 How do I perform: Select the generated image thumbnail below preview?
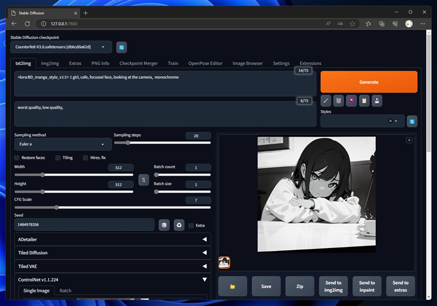pos(225,262)
